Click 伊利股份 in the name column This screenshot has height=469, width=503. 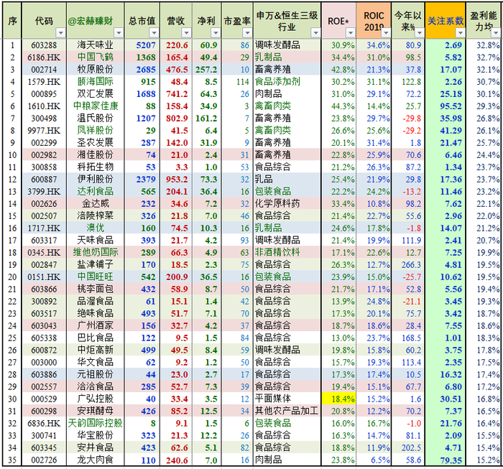tap(96, 180)
